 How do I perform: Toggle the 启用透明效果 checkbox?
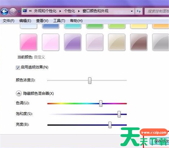[x=18, y=67]
